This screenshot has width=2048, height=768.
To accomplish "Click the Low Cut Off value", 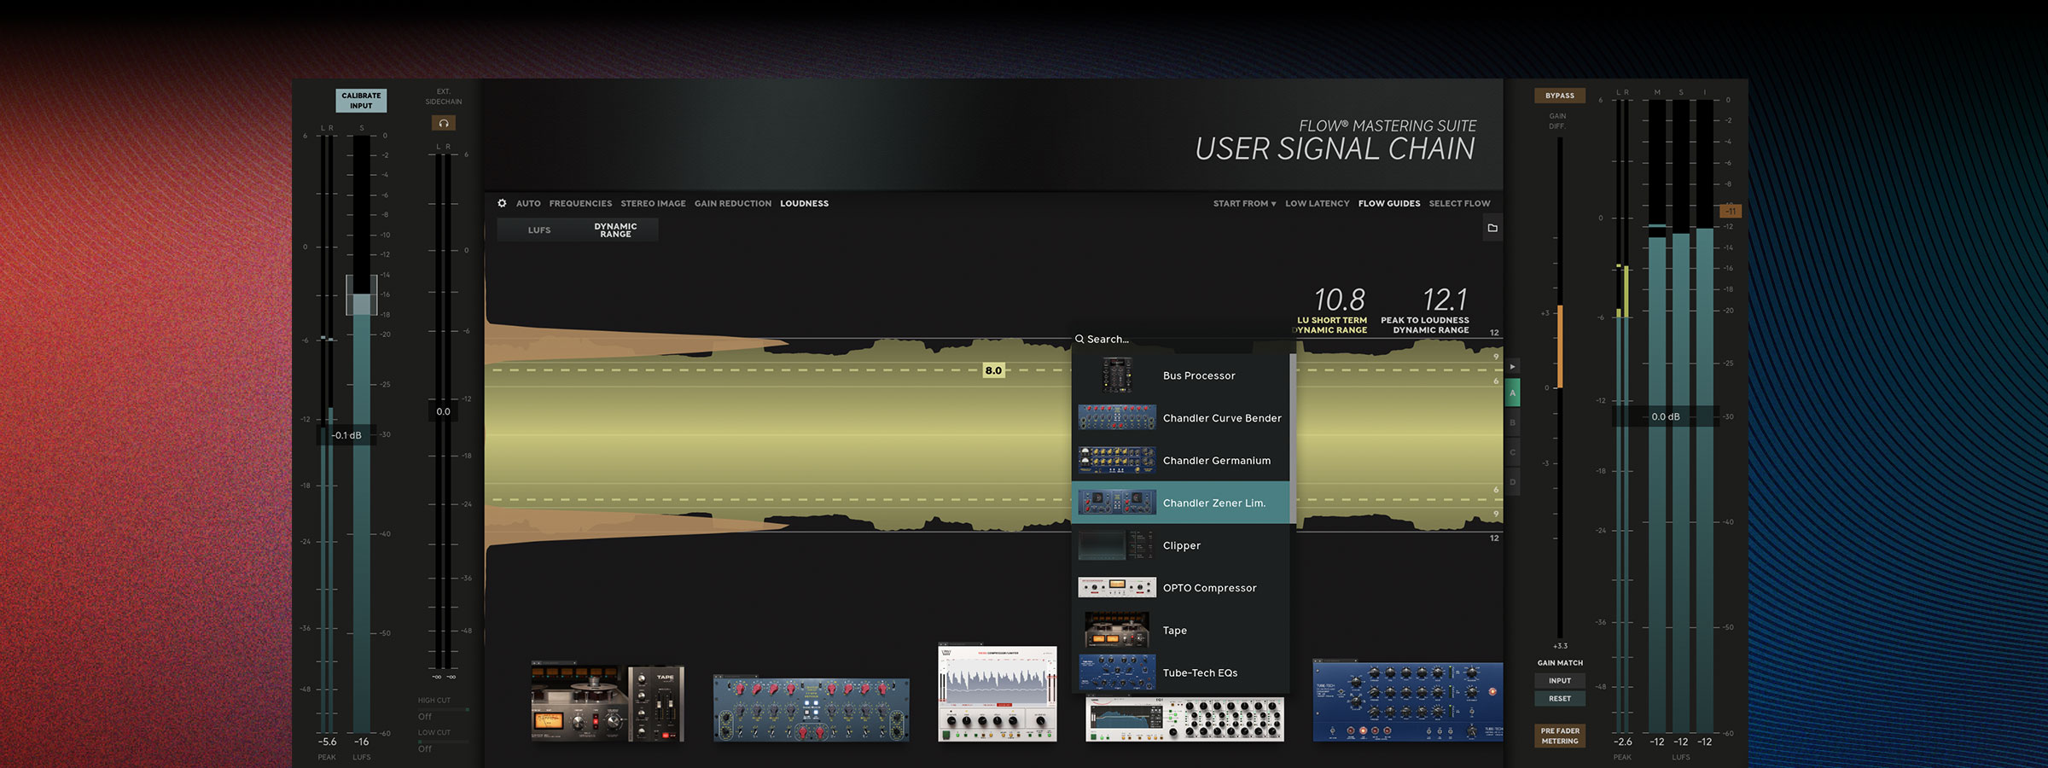I will tap(425, 748).
